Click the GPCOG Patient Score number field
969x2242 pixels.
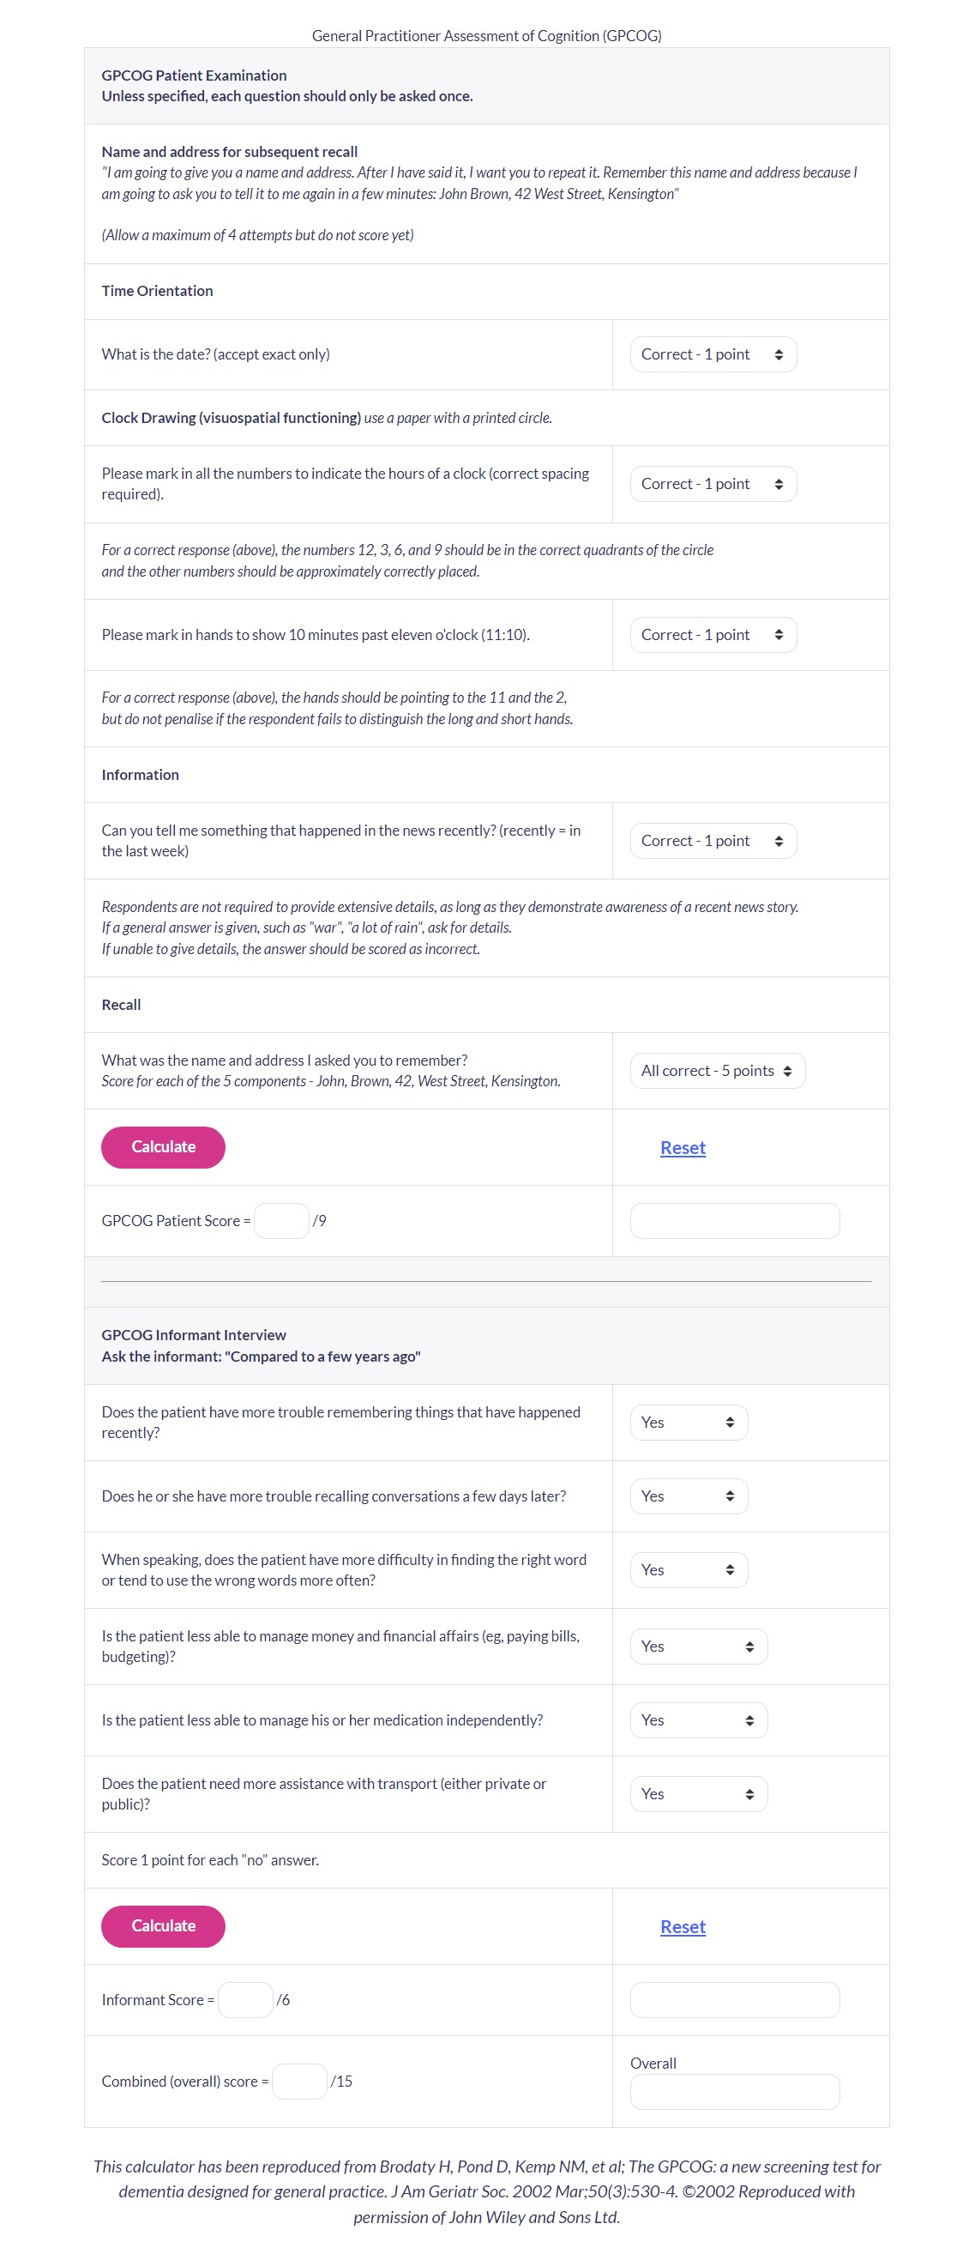click(x=281, y=1221)
